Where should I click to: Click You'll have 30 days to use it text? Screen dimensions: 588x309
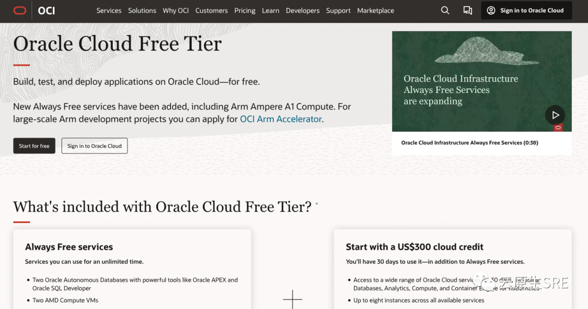435,262
